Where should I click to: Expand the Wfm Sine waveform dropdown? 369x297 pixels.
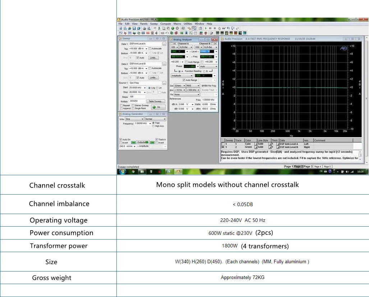[142, 119]
